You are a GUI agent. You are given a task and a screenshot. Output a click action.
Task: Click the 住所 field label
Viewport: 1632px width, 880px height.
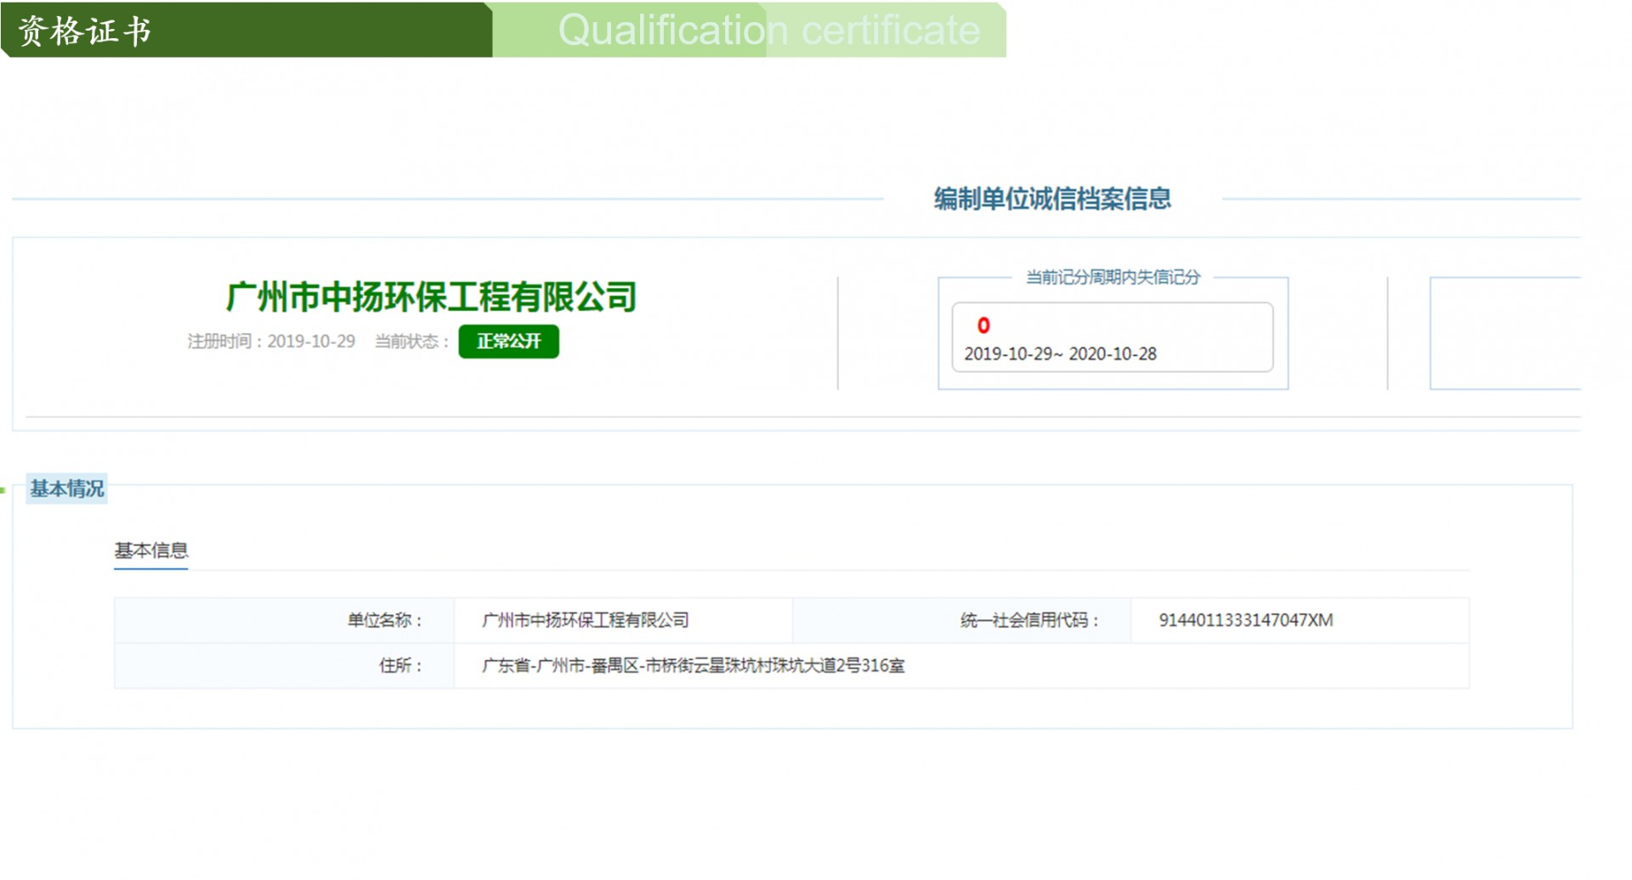pos(400,665)
